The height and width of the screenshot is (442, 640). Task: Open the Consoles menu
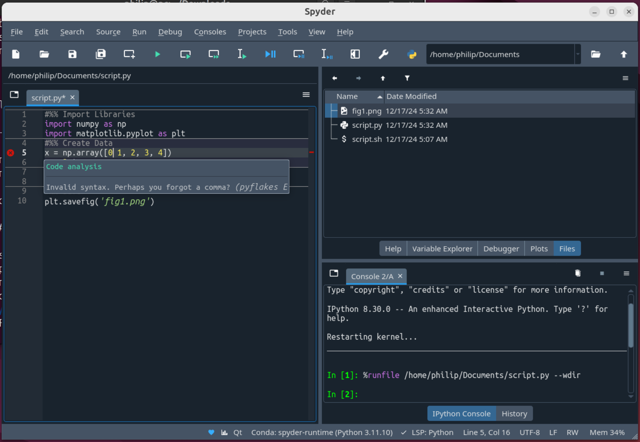[x=210, y=32]
